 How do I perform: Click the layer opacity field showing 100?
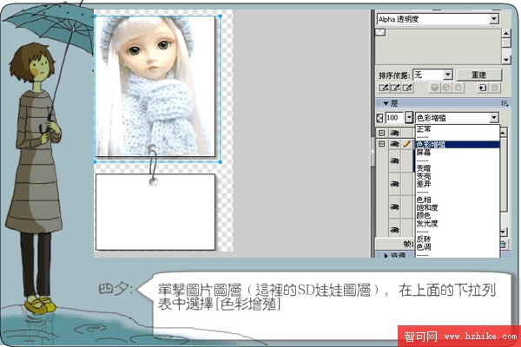tap(393, 117)
